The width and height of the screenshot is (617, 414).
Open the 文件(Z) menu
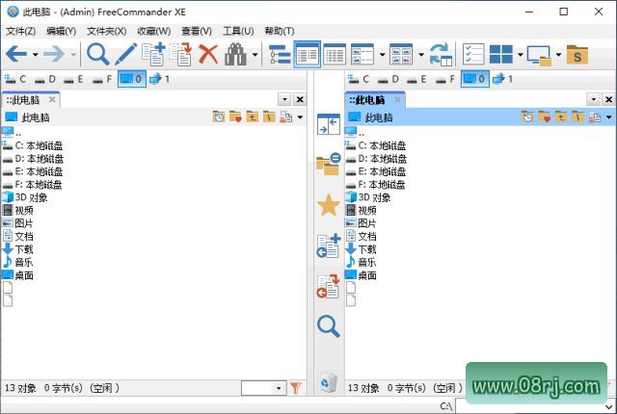(x=21, y=31)
